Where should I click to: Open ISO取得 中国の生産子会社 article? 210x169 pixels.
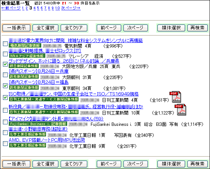pos(74,94)
